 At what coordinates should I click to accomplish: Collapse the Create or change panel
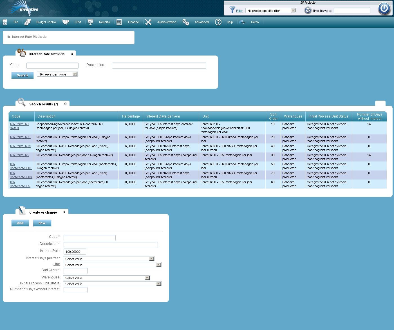pos(64,212)
